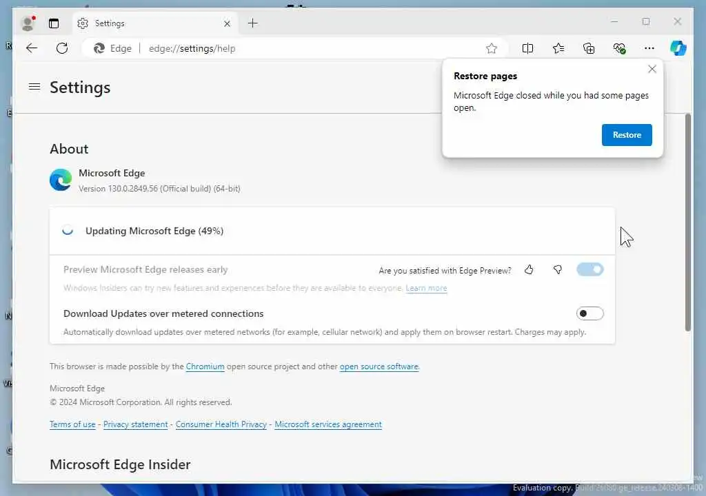This screenshot has height=496, width=706.
Task: Expand the Settings hamburger menu
Action: click(x=34, y=86)
